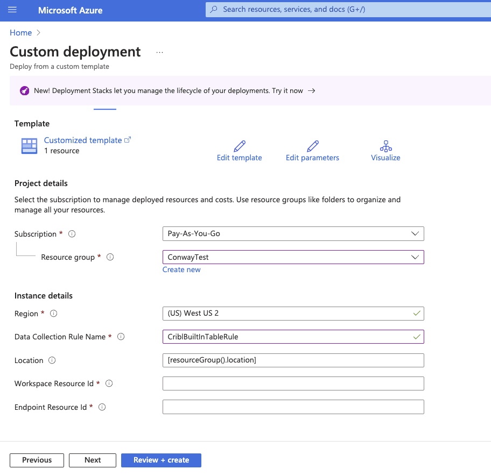
Task: Click info icon next to Resource group
Action: pos(110,257)
